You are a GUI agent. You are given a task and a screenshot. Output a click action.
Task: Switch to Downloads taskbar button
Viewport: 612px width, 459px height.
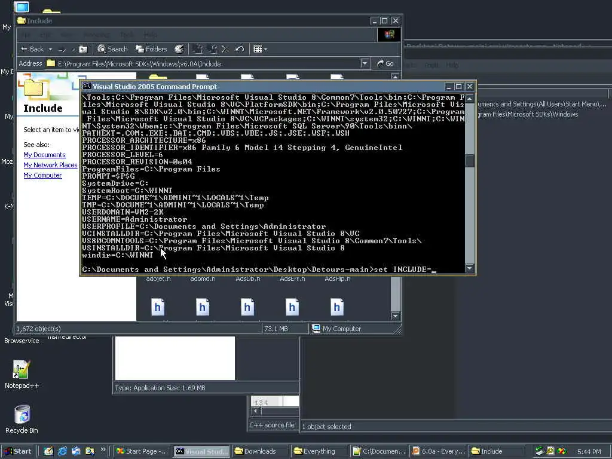tap(261, 451)
